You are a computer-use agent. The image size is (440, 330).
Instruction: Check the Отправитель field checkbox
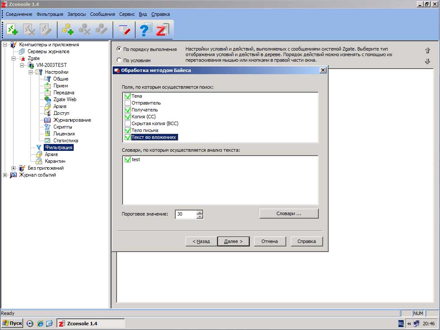[x=128, y=103]
